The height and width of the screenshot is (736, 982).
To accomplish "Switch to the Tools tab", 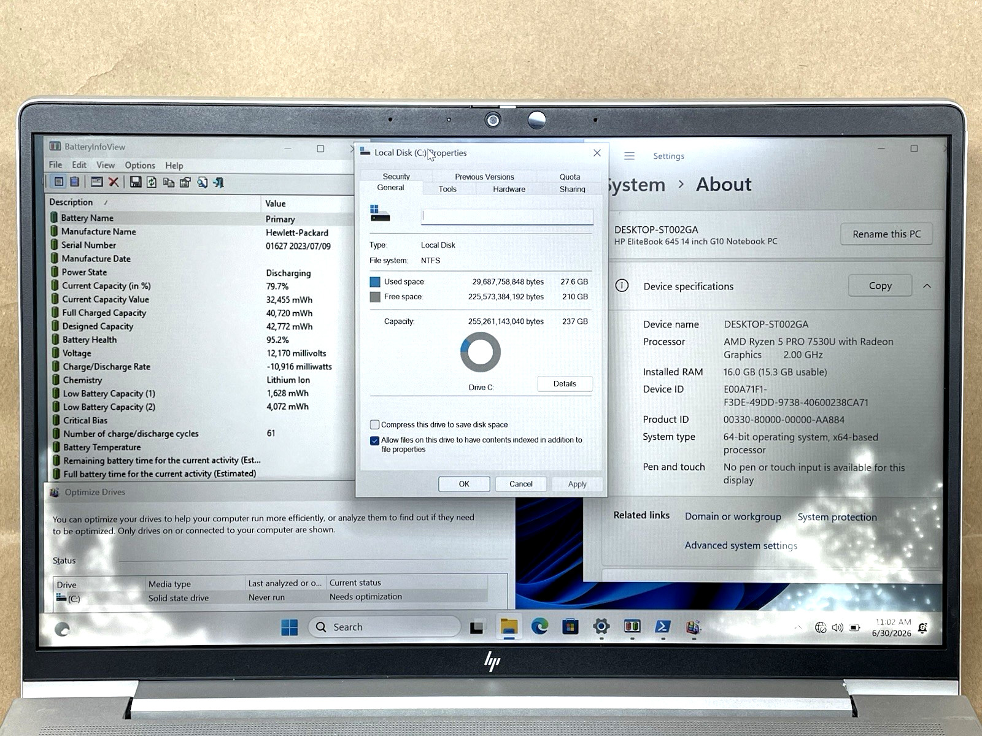I will 447,189.
